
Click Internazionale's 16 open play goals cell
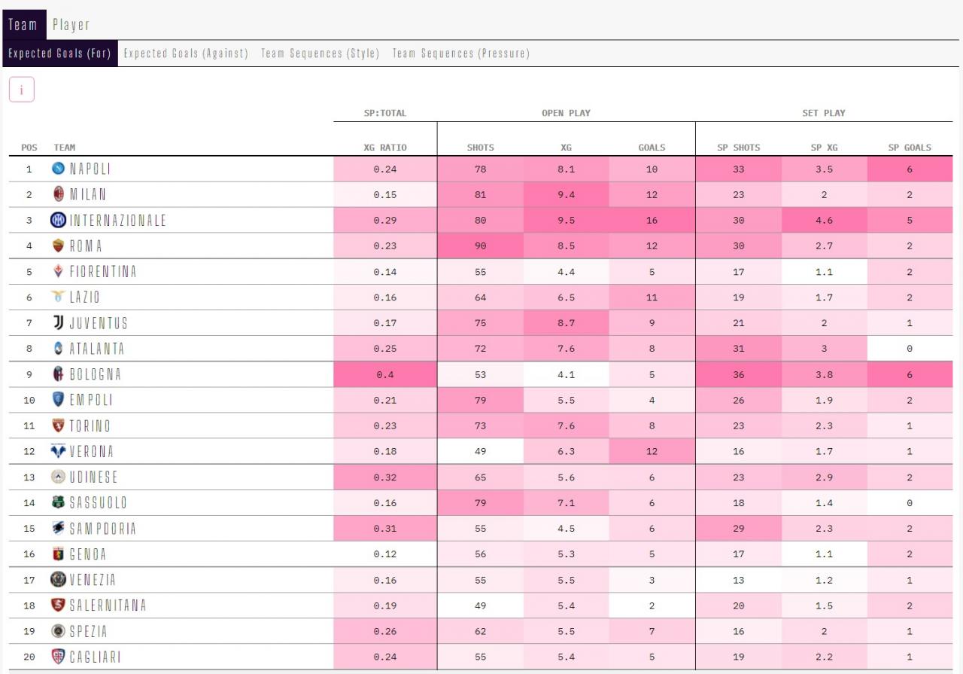[652, 220]
